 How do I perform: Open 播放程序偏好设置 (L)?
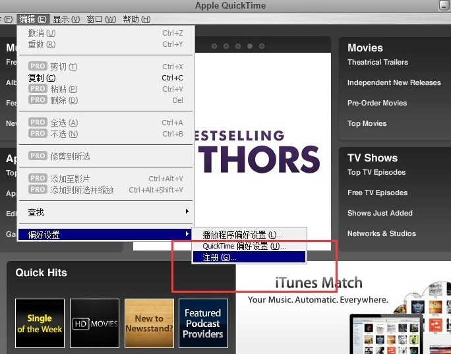[x=249, y=235]
